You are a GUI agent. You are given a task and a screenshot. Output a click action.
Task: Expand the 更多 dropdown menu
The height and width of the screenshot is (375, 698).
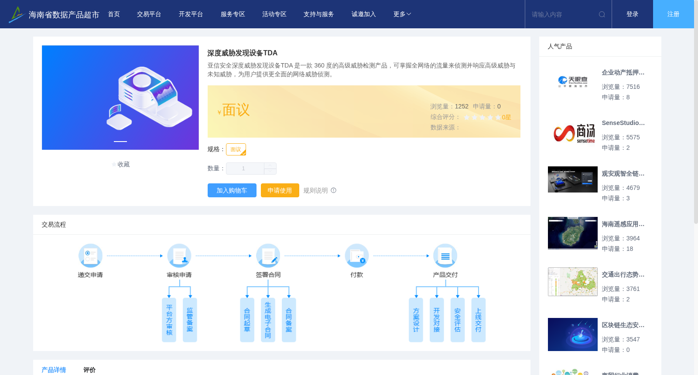pos(402,14)
